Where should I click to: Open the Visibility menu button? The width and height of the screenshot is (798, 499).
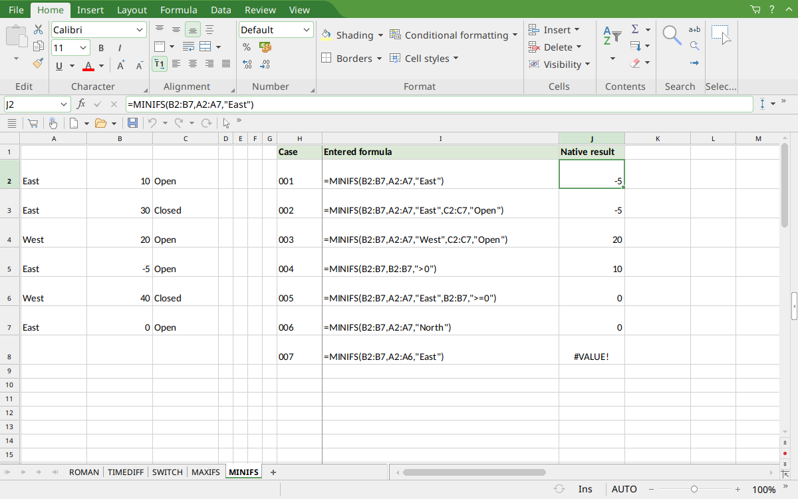point(559,65)
